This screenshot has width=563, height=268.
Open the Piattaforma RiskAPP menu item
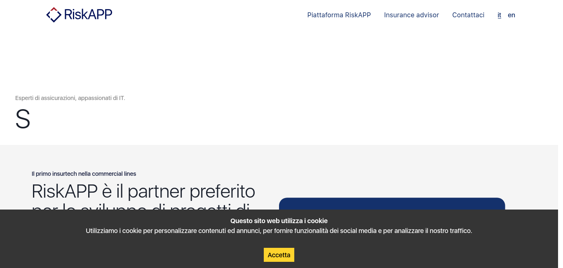coord(339,15)
